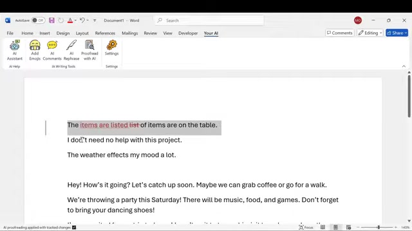Open the Editing mode dropdown
Viewport: 412px width, 231px height.
[370, 33]
